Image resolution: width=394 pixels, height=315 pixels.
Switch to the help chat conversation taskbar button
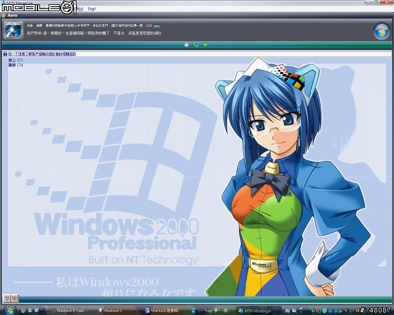click(x=211, y=311)
